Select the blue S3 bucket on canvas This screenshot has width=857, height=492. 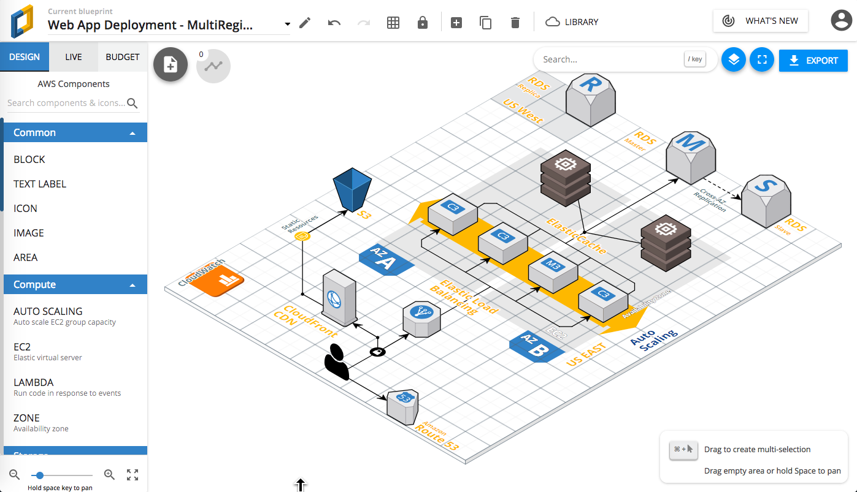[x=352, y=189]
